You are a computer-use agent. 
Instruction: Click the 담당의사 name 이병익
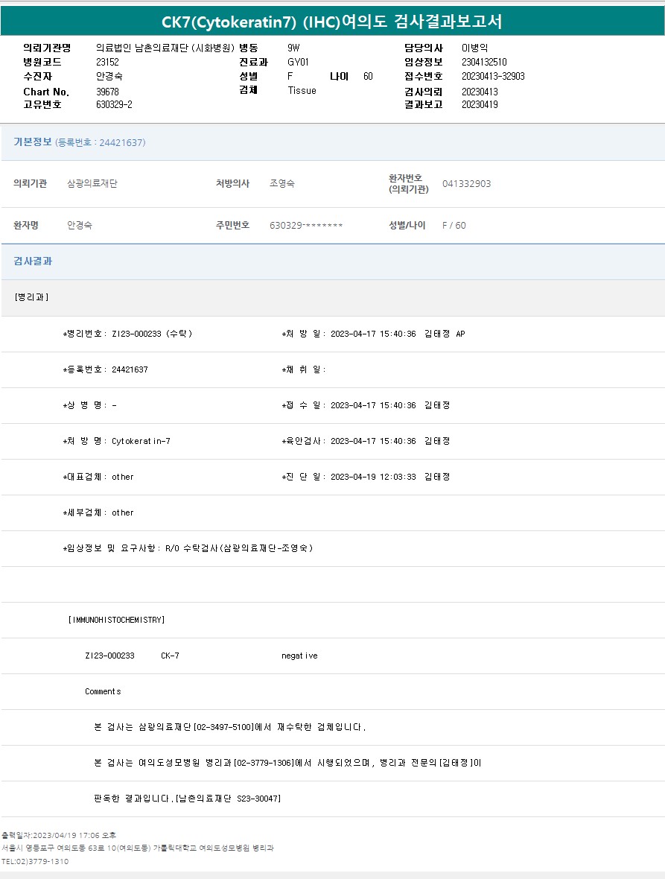pyautogui.click(x=475, y=48)
